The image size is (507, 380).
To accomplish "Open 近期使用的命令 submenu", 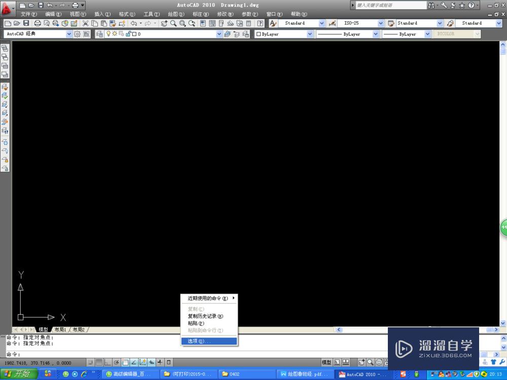I will point(209,298).
